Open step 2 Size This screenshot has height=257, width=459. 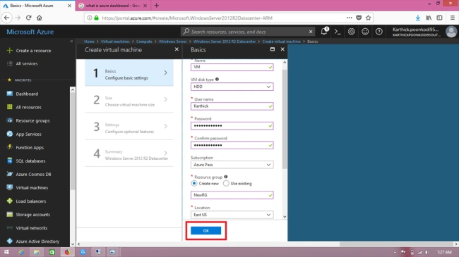[129, 100]
